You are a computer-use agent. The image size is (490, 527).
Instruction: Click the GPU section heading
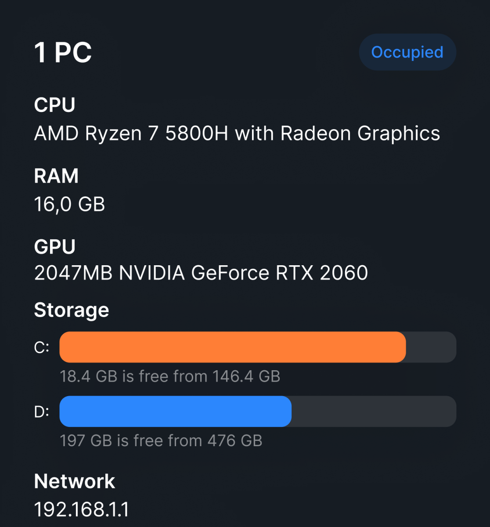click(55, 247)
